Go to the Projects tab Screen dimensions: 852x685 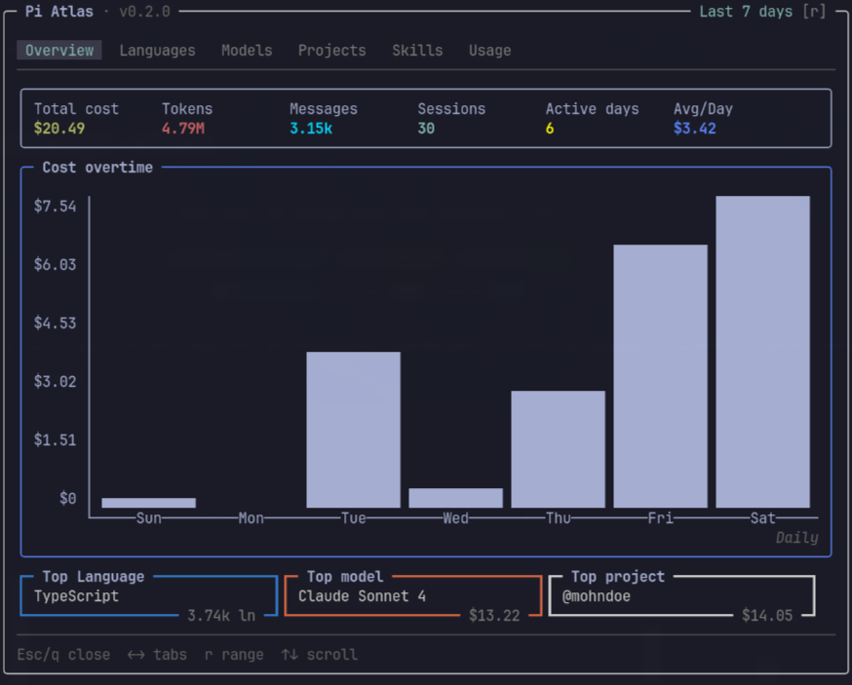[x=332, y=51]
